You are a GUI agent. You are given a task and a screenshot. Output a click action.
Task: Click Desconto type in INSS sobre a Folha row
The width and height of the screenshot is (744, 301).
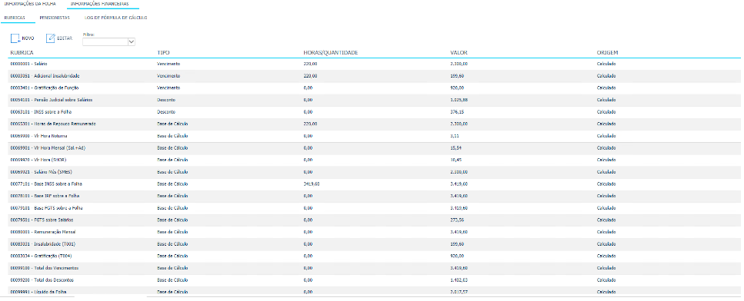pos(166,111)
